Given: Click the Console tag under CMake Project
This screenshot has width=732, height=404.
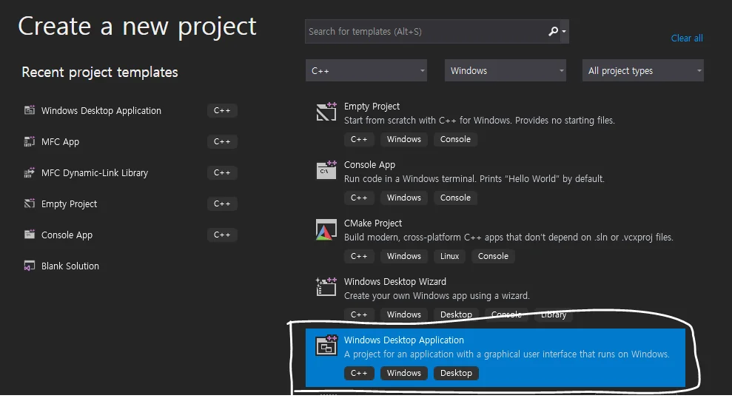Looking at the screenshot, I should click(x=493, y=256).
